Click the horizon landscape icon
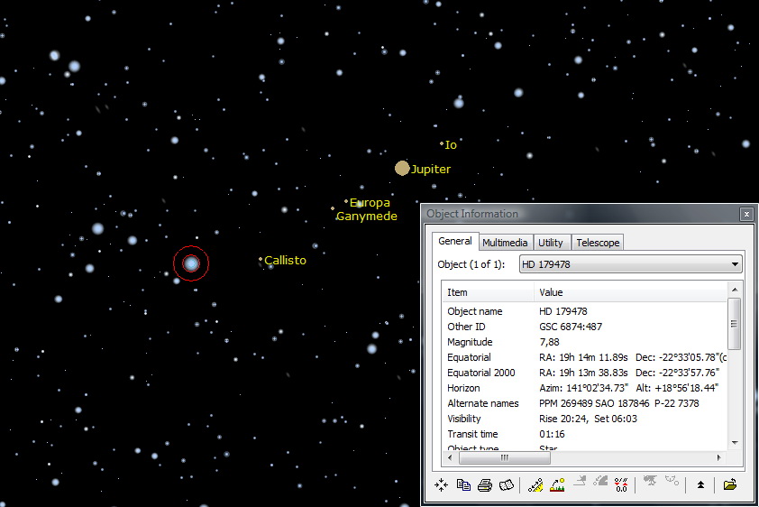Viewport: 759px width, 507px height. point(557,485)
